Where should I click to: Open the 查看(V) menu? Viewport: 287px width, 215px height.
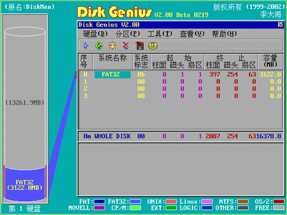192,34
